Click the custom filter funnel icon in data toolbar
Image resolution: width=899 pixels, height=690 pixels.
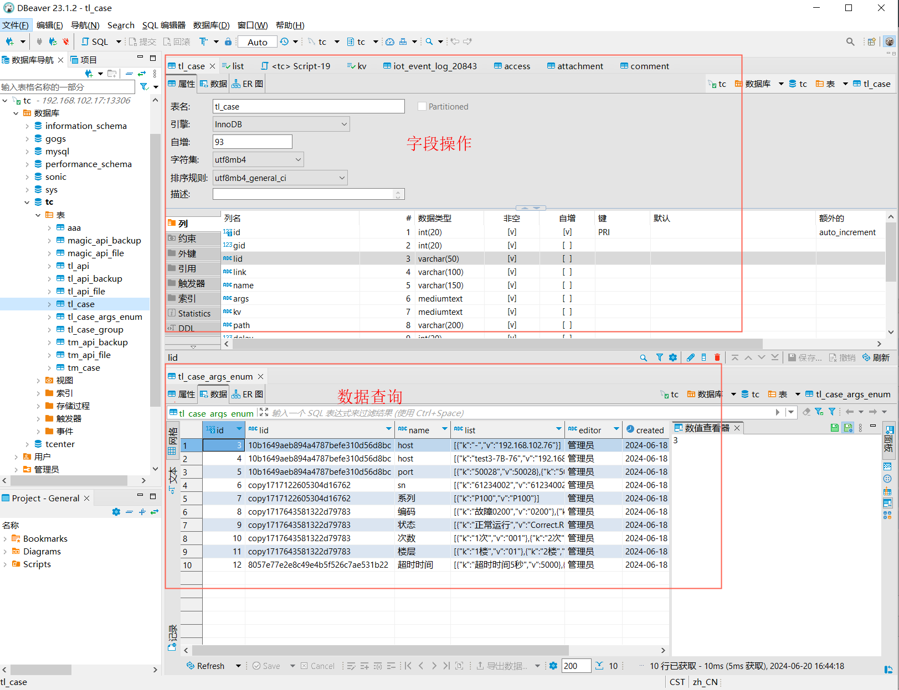tap(831, 412)
